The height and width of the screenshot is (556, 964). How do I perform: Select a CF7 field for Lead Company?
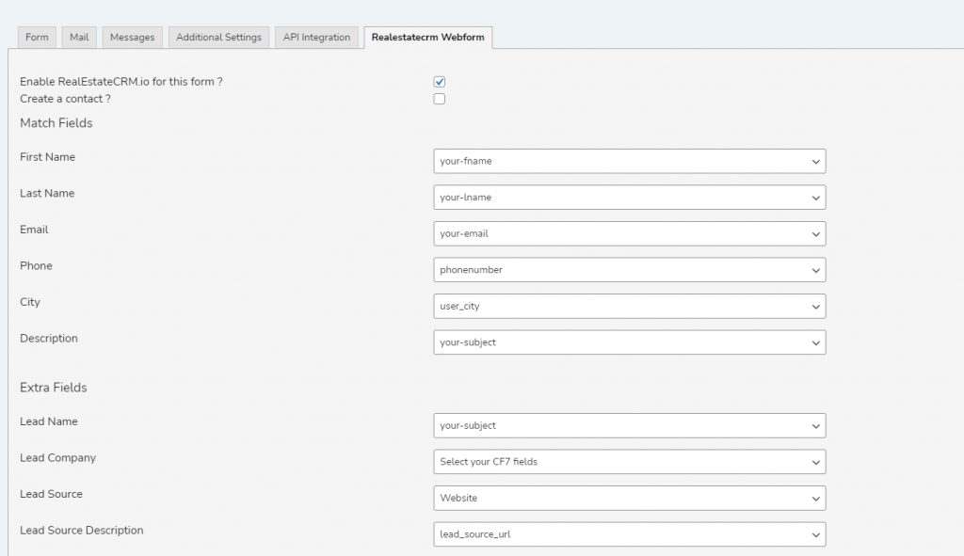click(629, 462)
